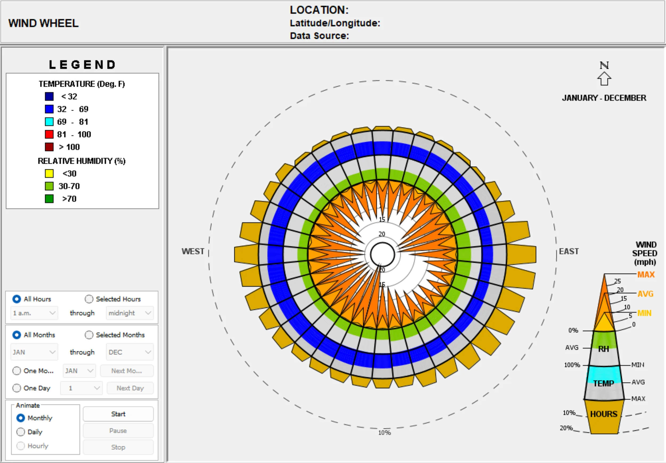Image resolution: width=666 pixels, height=463 pixels.
Task: Click the yellow <30 humidity swatch
Action: click(49, 174)
